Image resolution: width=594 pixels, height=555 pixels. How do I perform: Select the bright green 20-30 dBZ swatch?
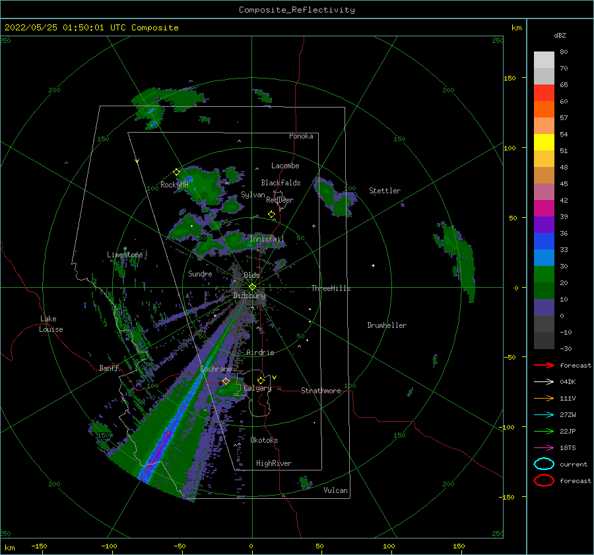coord(544,275)
